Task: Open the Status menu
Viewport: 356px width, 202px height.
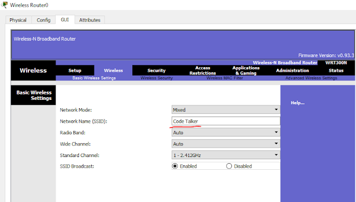Action: click(336, 70)
